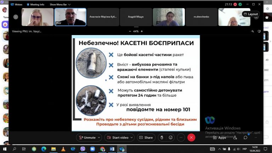This screenshot has width=272, height=153.
Task: Click the Share button
Action: coord(146,137)
